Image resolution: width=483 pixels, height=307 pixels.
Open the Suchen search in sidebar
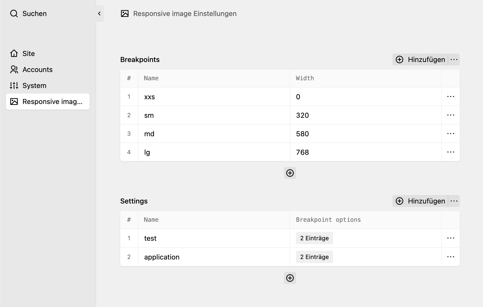click(28, 13)
